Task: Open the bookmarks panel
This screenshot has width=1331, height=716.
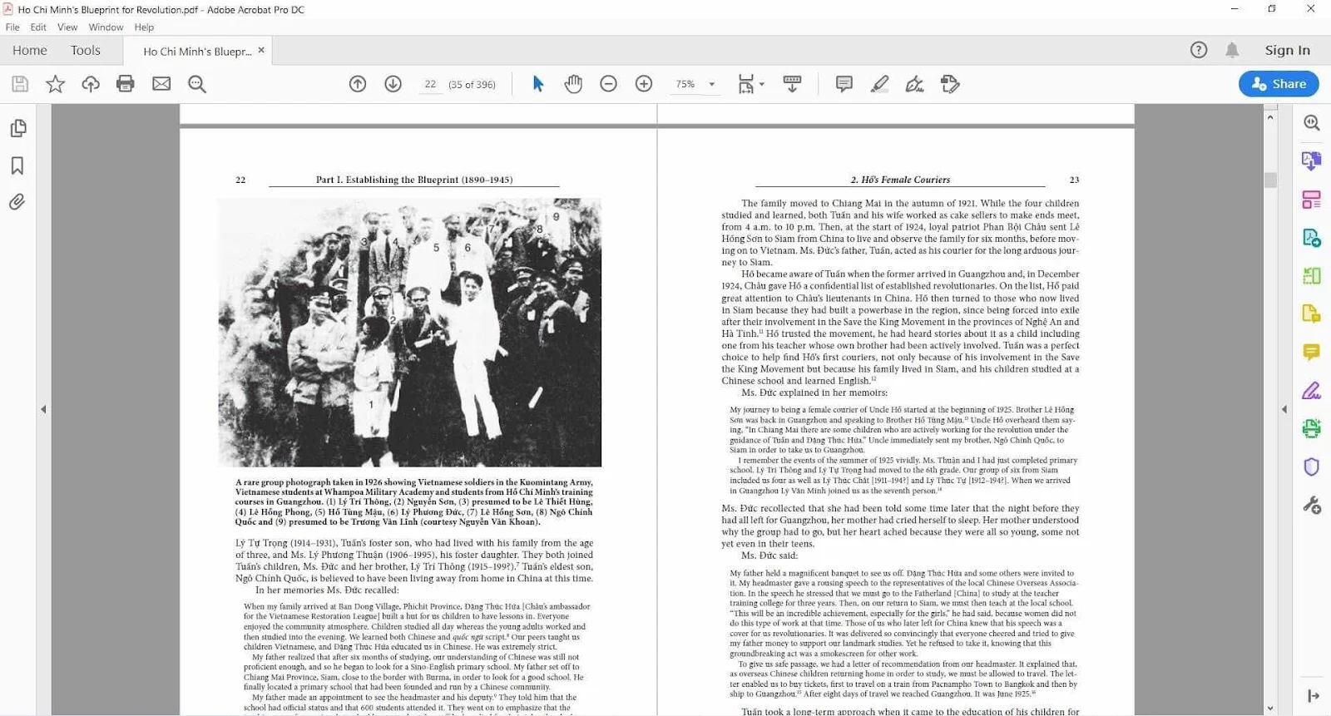Action: 17,165
